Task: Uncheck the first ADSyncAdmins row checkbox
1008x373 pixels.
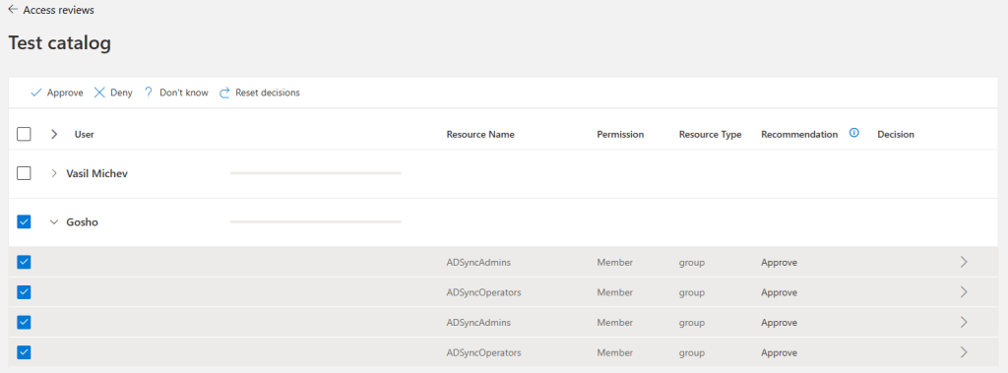Action: 24,262
